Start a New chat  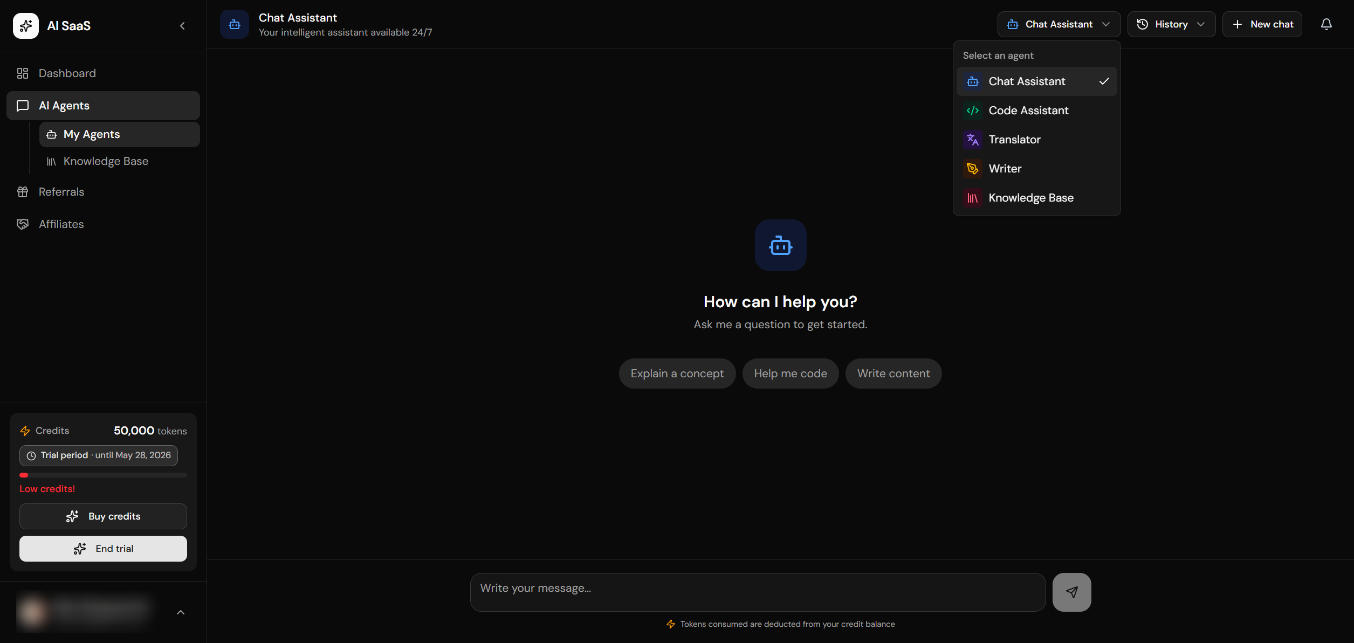point(1262,24)
